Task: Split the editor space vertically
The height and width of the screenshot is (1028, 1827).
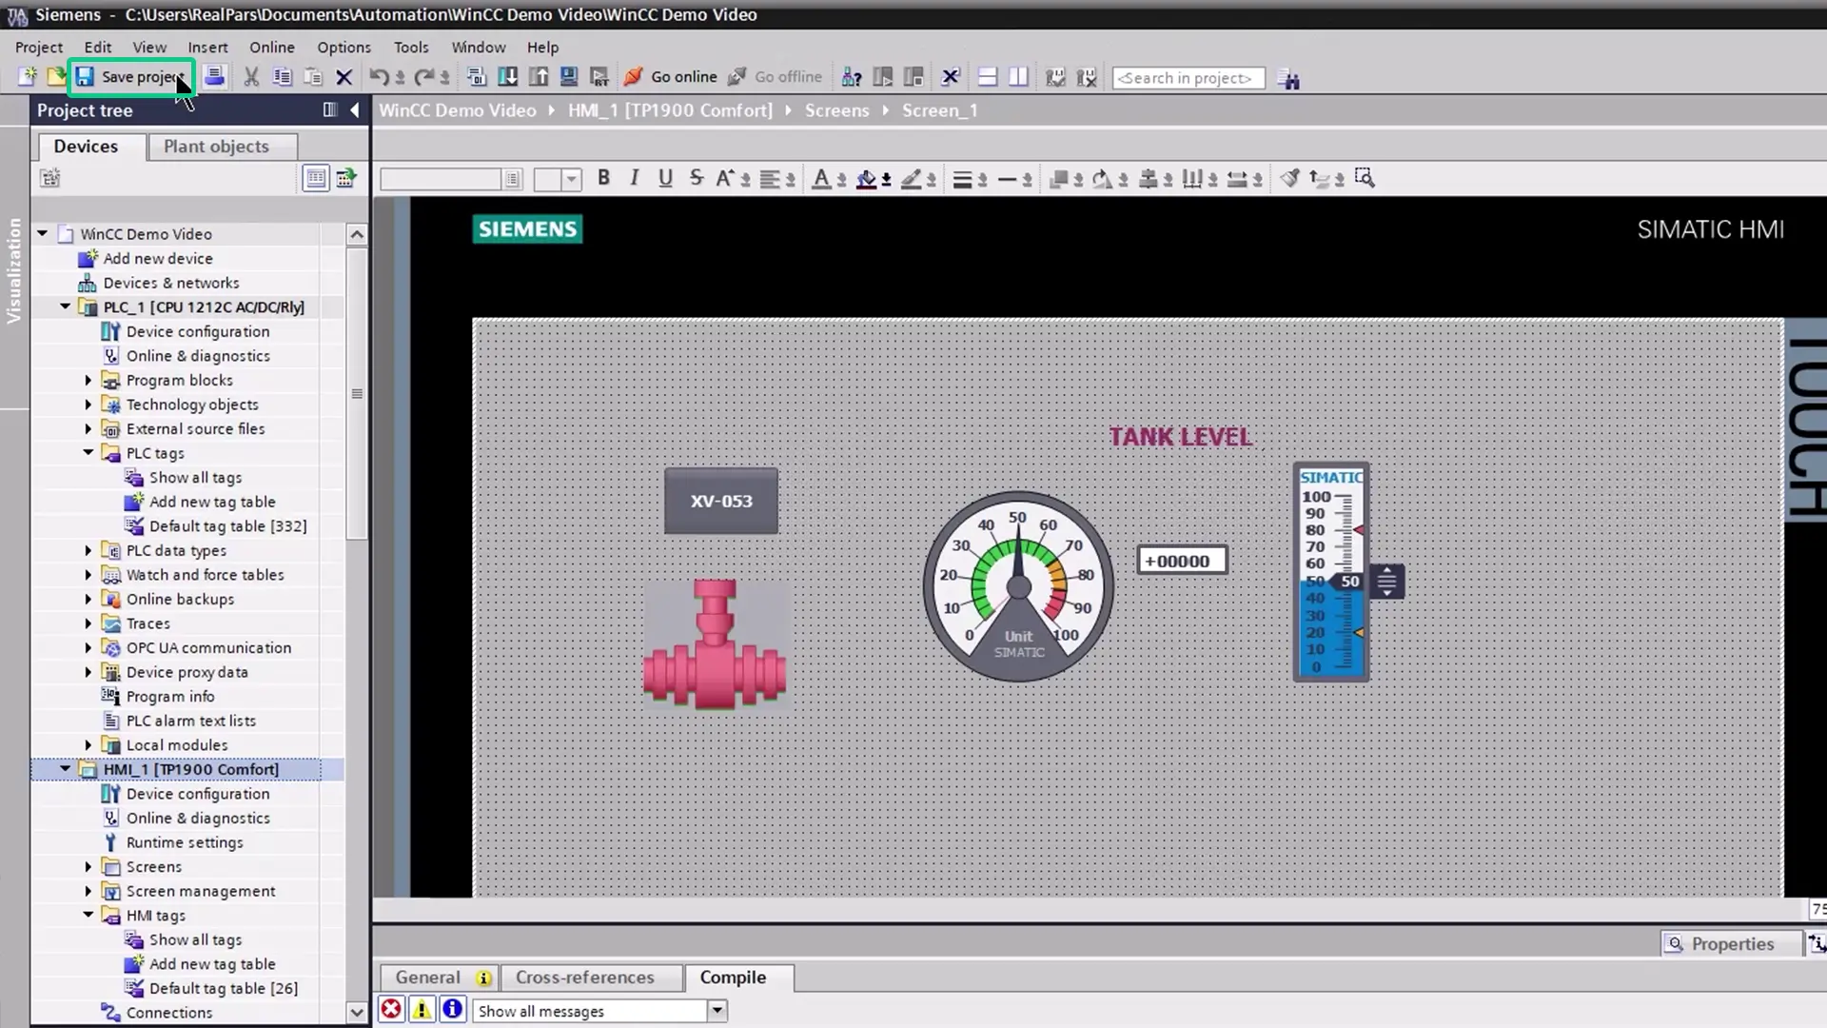Action: 1019,77
